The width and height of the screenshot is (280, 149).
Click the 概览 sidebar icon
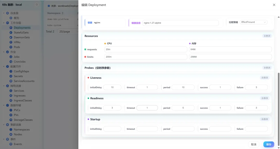(x=11, y=18)
